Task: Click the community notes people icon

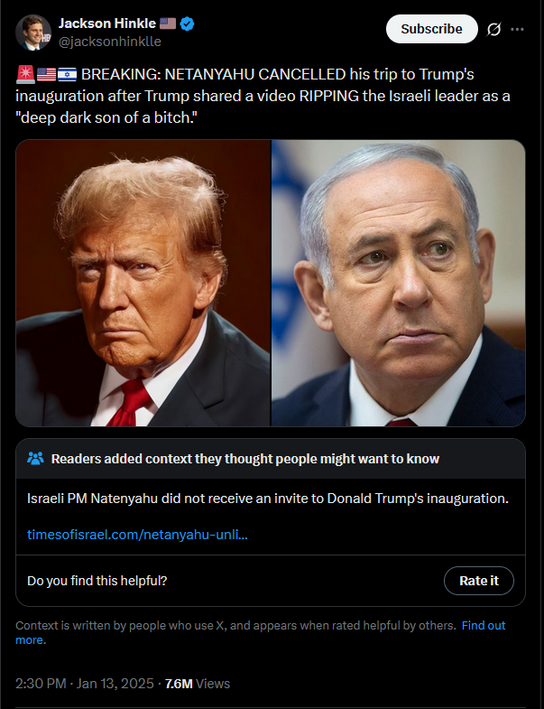Action: point(35,459)
